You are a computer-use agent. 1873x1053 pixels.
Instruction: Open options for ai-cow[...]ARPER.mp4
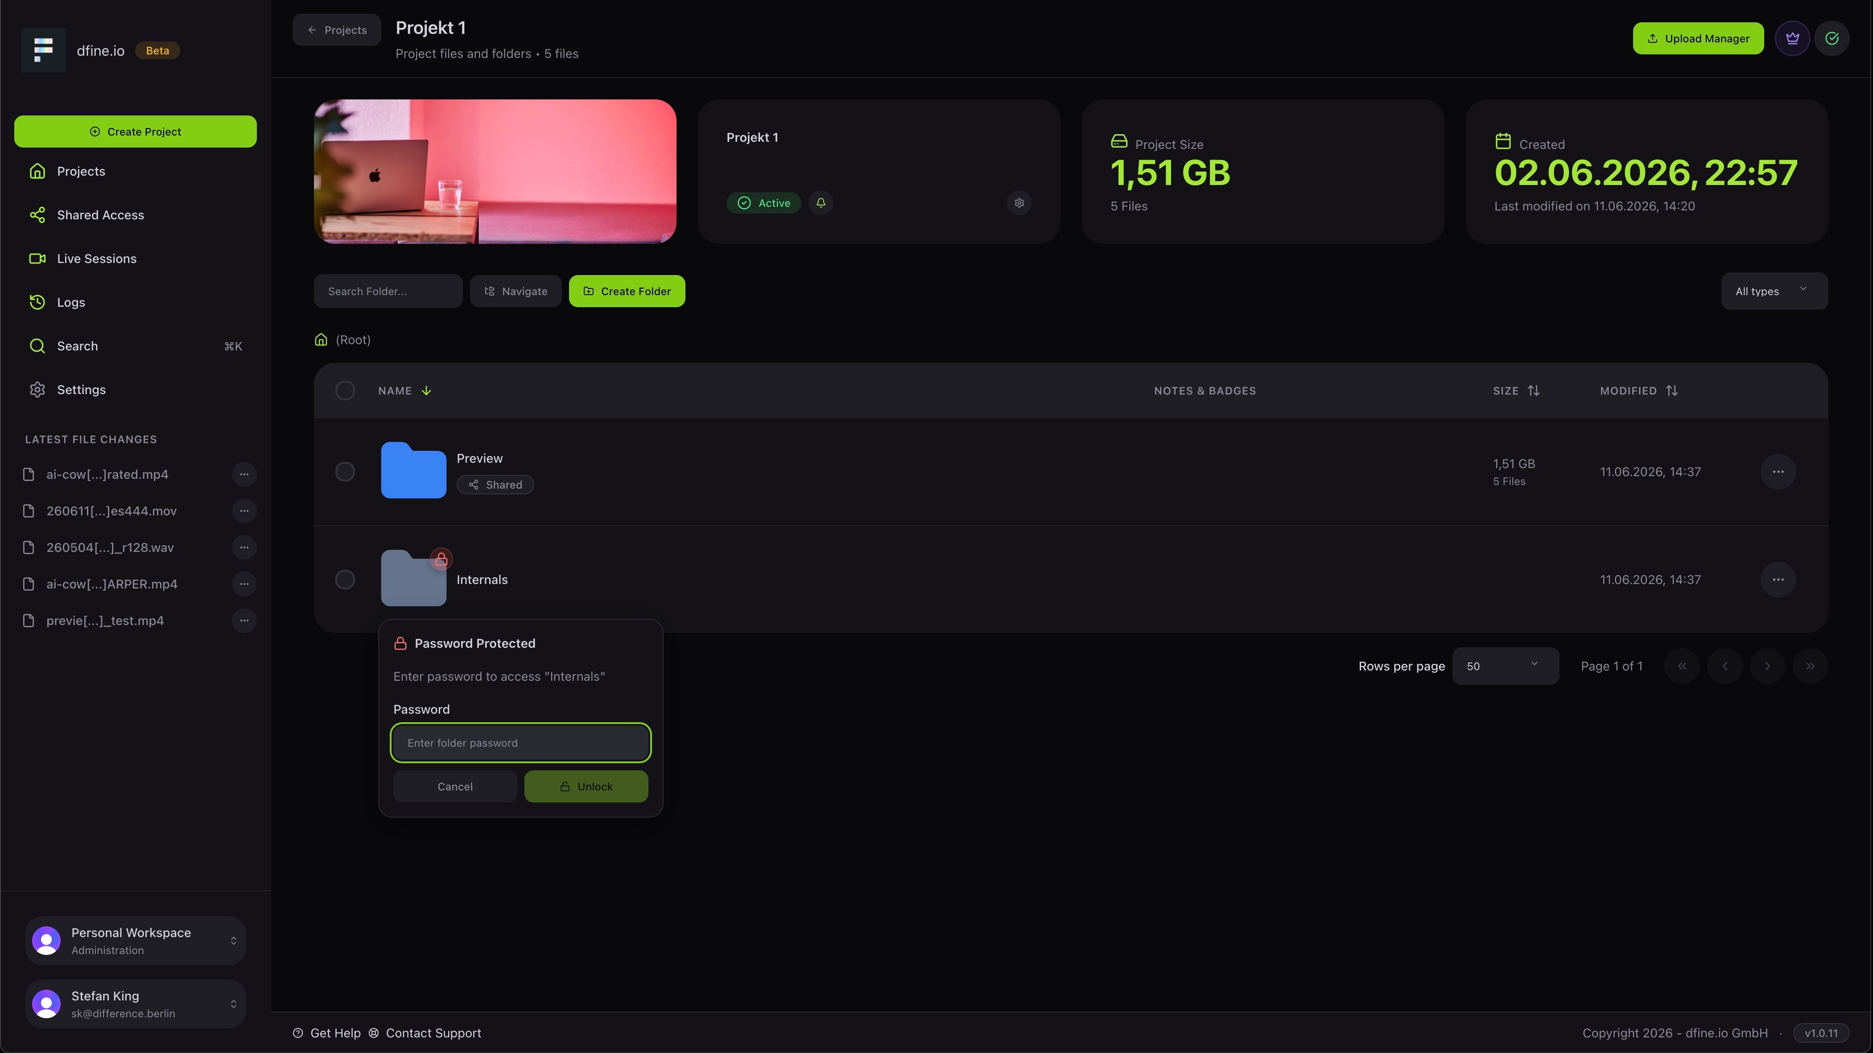243,584
